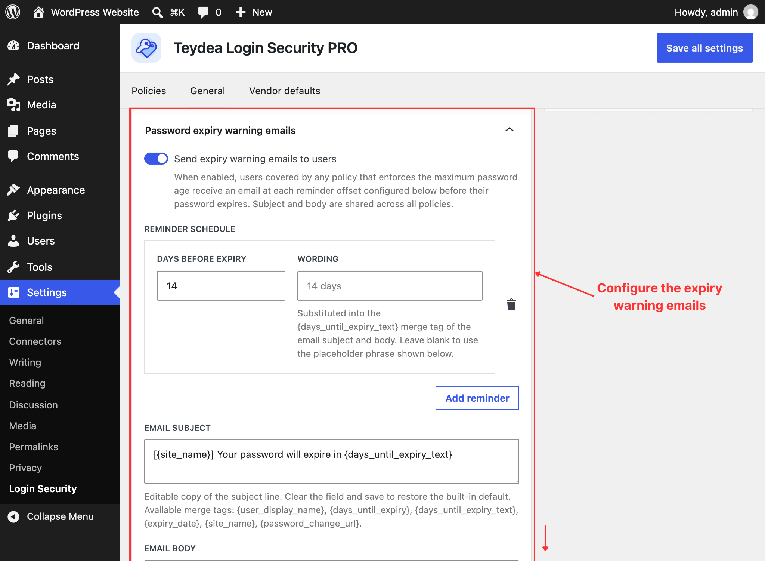
Task: Open Discussion settings submenu item
Action: 33,405
